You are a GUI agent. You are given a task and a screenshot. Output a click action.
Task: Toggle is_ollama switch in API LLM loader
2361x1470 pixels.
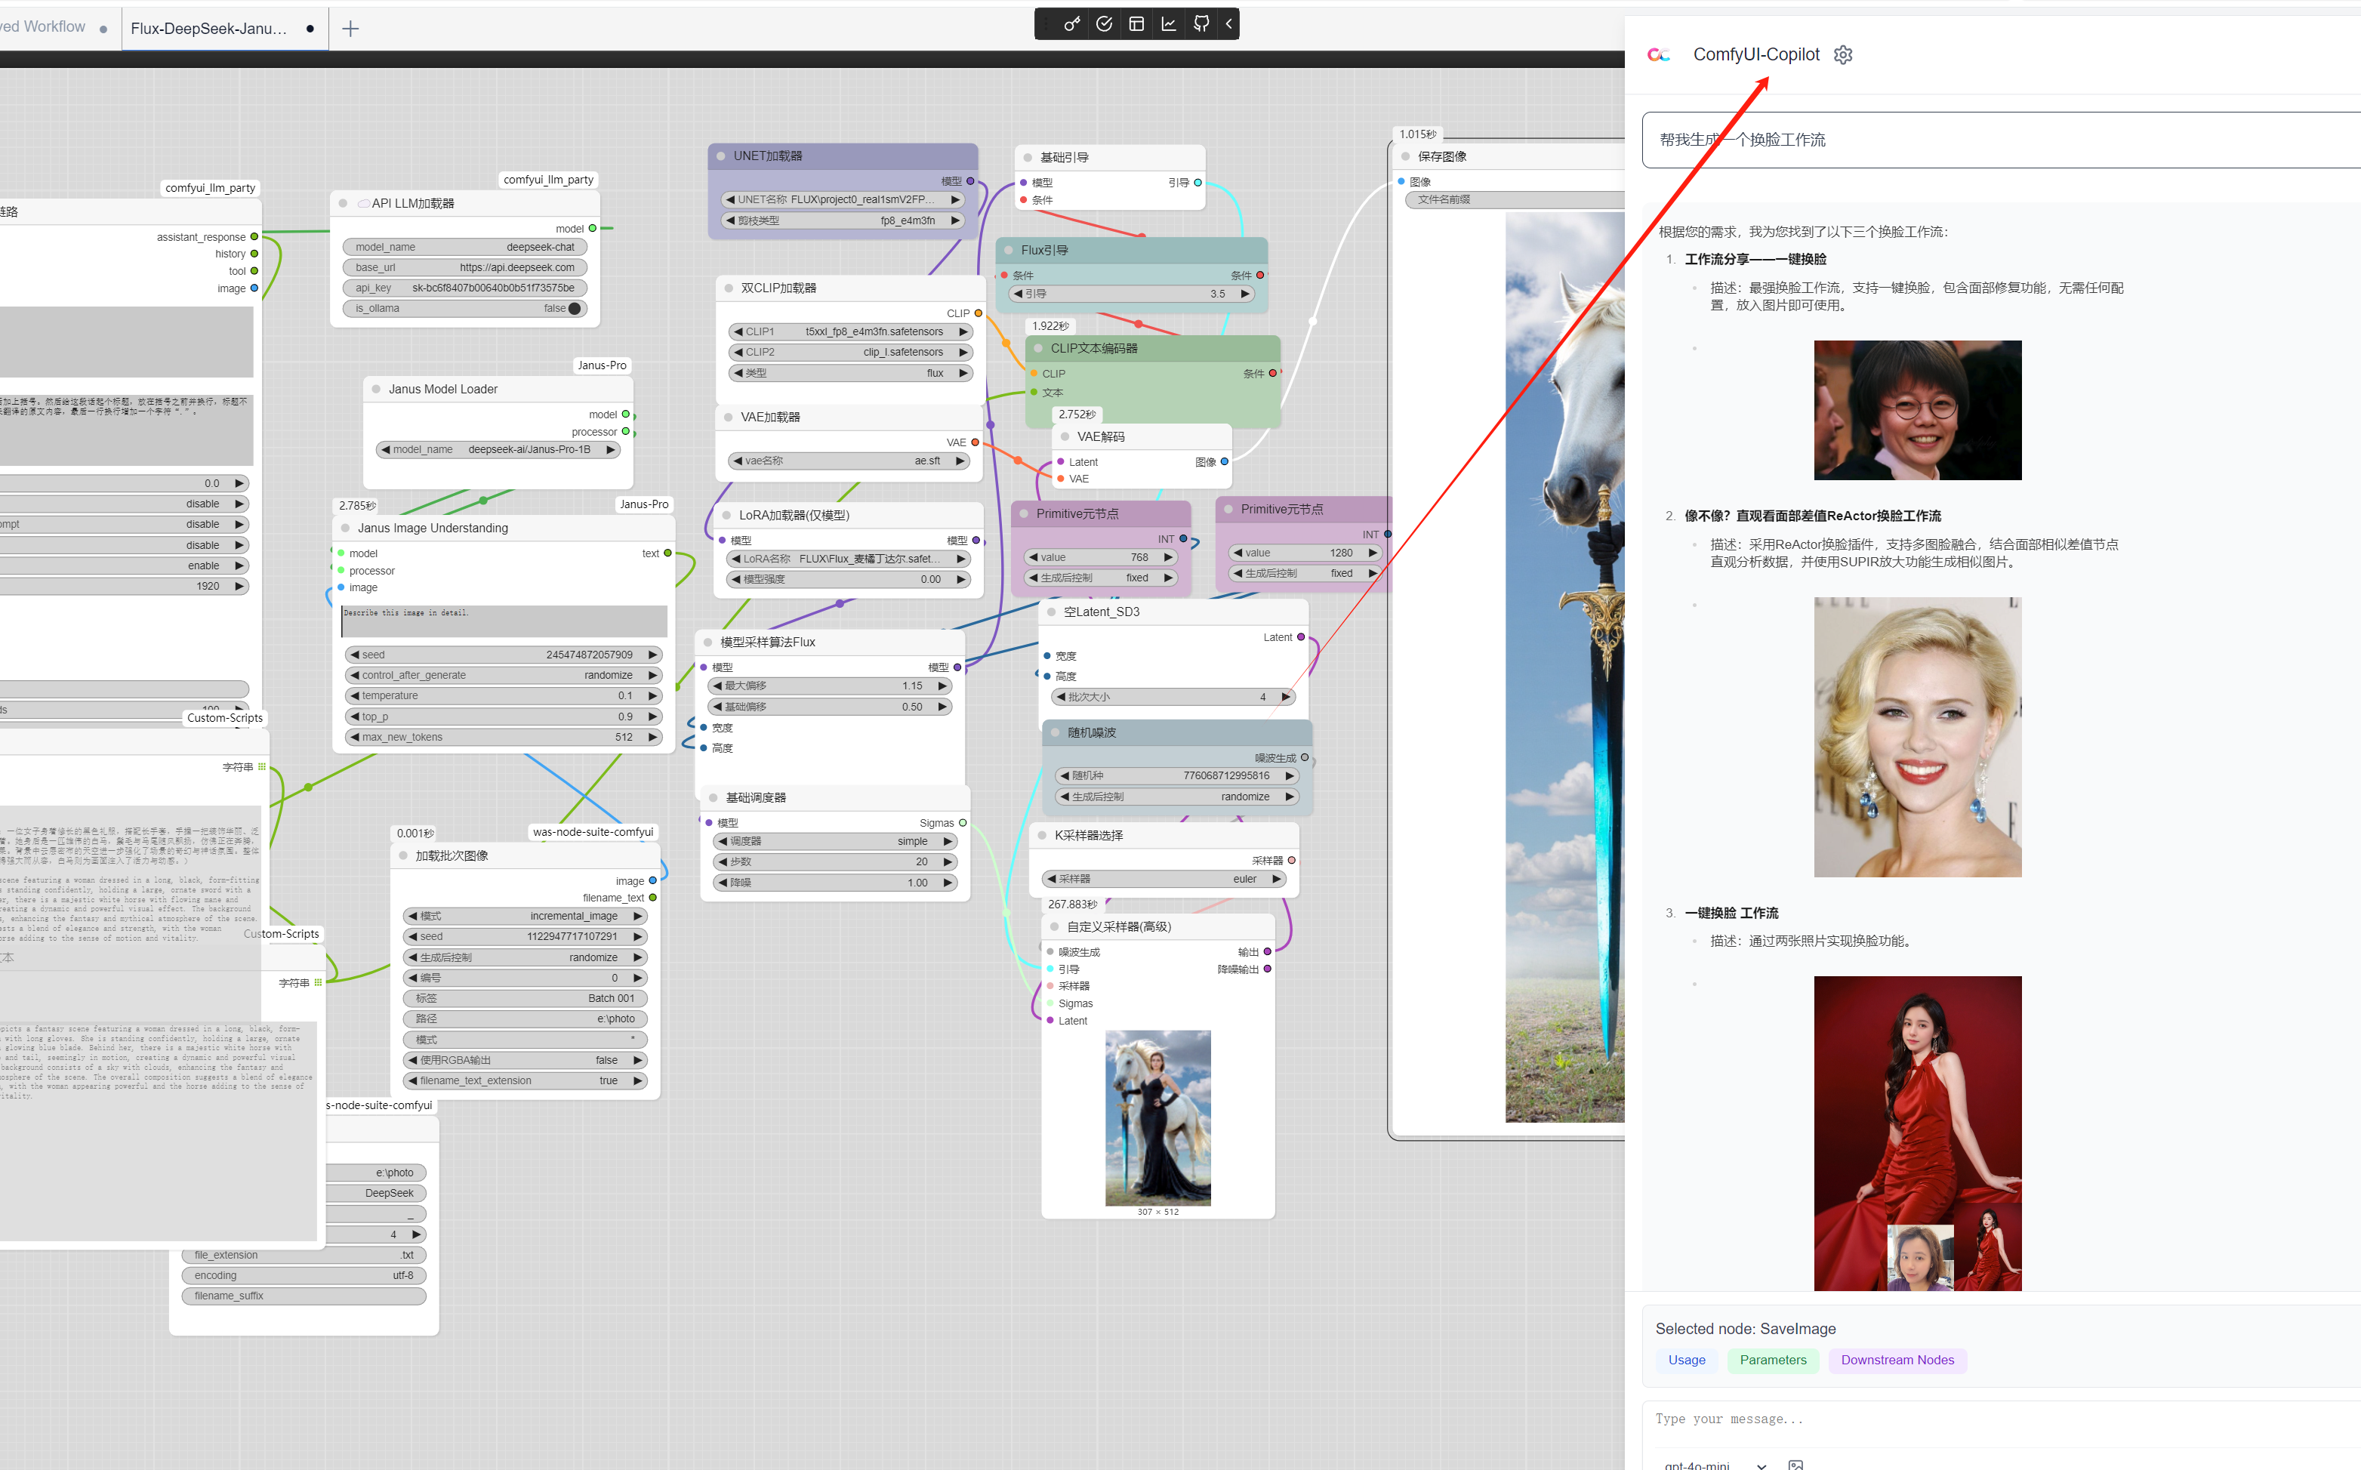[x=575, y=308]
